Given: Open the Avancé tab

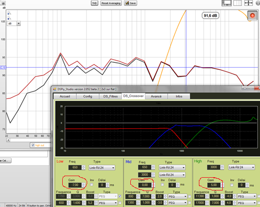Looking at the screenshot, I should point(156,96).
